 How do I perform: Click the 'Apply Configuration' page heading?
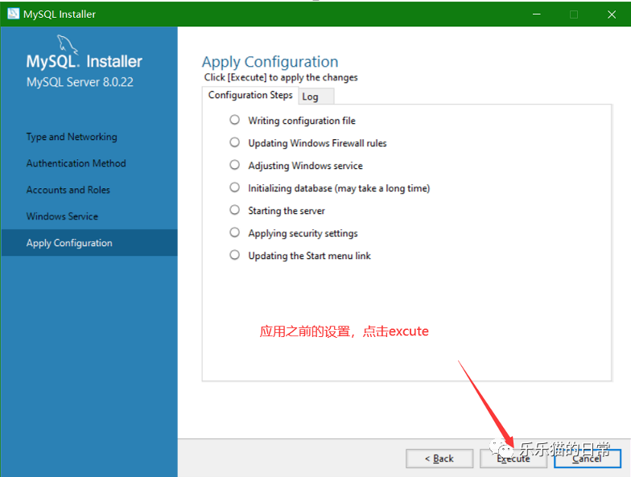pos(270,62)
